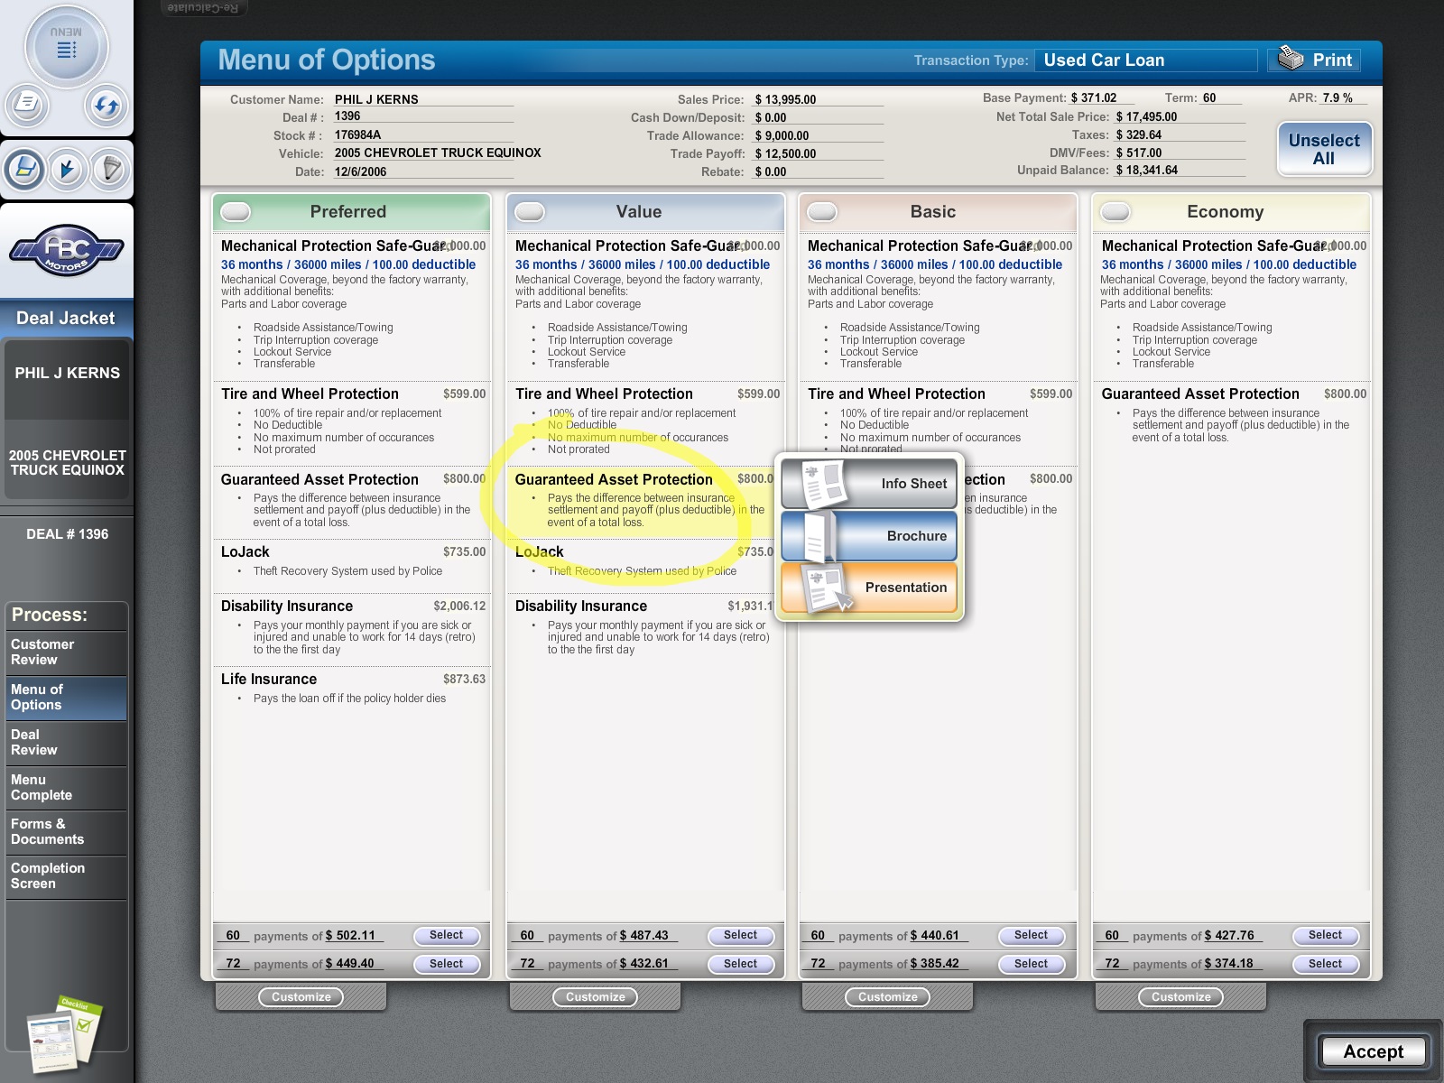The width and height of the screenshot is (1444, 1083).
Task: Select Basic 72 payments of $385.42
Action: 1032,964
